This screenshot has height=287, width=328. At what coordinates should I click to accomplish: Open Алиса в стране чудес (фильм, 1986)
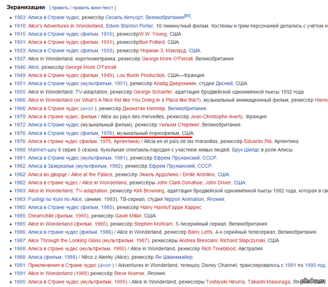71,232
